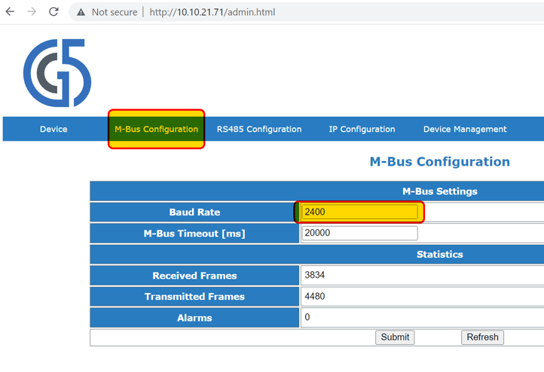Image resolution: width=544 pixels, height=372 pixels.
Task: Click the Refresh button
Action: tap(482, 337)
